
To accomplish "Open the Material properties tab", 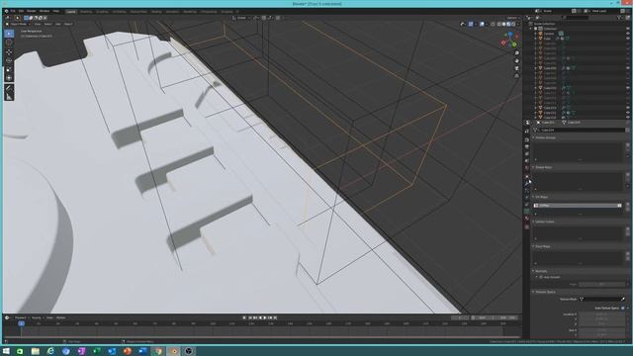I will 527,219.
